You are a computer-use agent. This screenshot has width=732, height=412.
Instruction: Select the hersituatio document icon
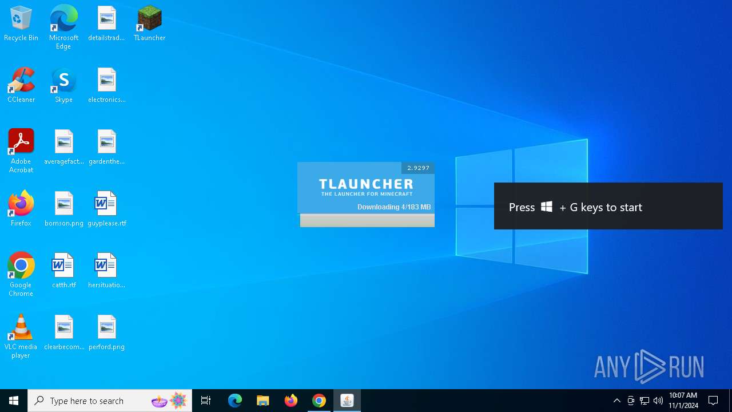pyautogui.click(x=106, y=271)
